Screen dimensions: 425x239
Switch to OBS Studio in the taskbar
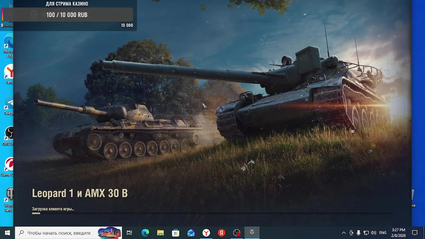click(237, 233)
